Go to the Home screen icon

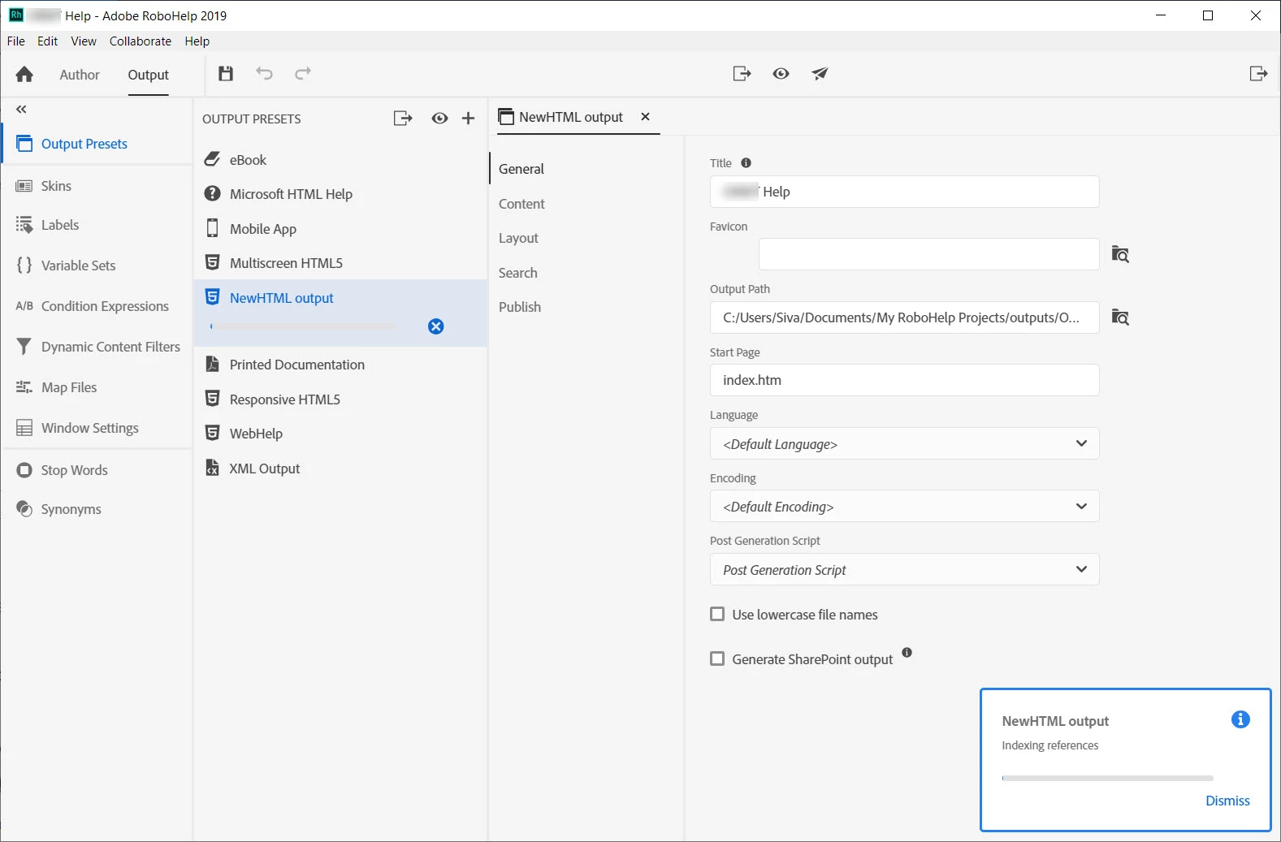[24, 75]
